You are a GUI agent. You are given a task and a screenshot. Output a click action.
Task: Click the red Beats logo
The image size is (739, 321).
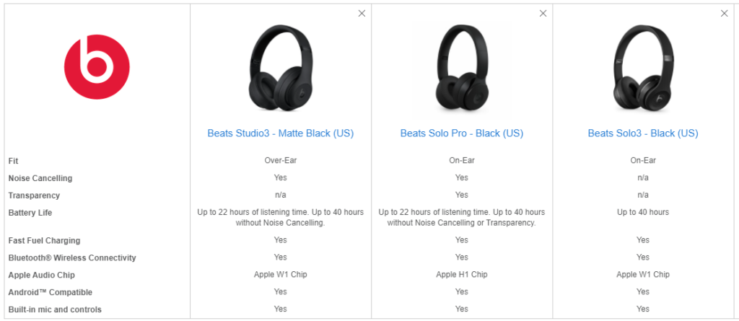click(x=97, y=67)
